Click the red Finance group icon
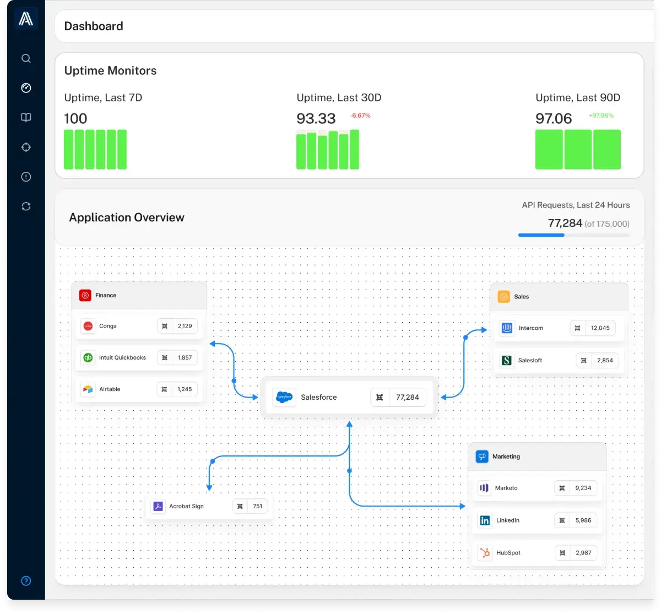 pos(85,296)
